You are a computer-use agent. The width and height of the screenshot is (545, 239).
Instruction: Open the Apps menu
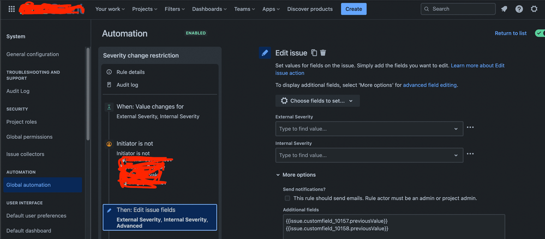pos(271,9)
